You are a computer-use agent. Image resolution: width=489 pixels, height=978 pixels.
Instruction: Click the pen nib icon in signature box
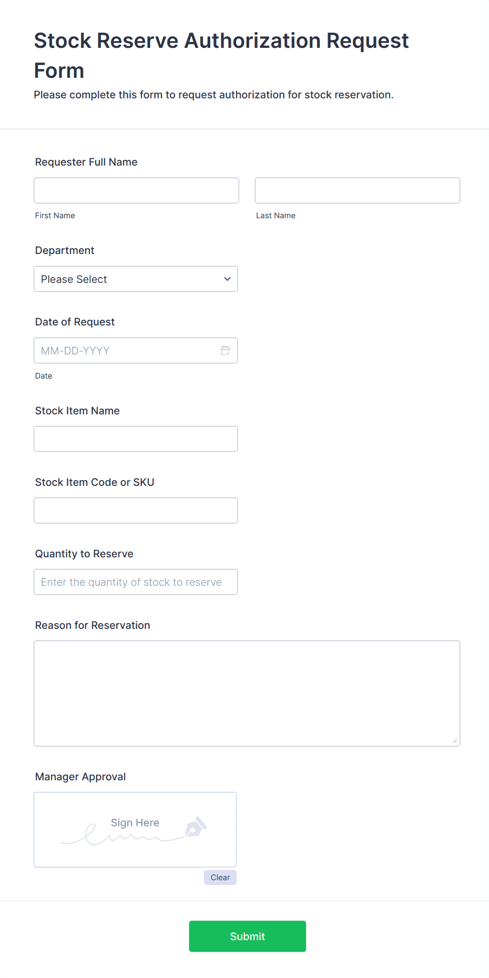[x=196, y=827]
